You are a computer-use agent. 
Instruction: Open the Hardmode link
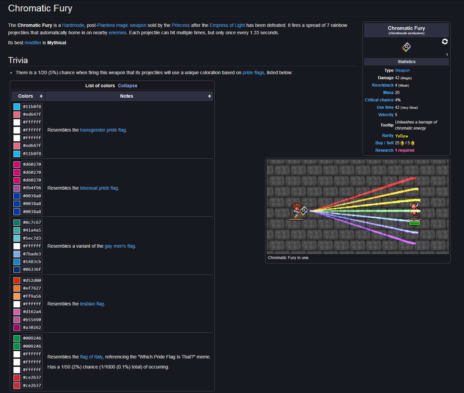tap(73, 25)
